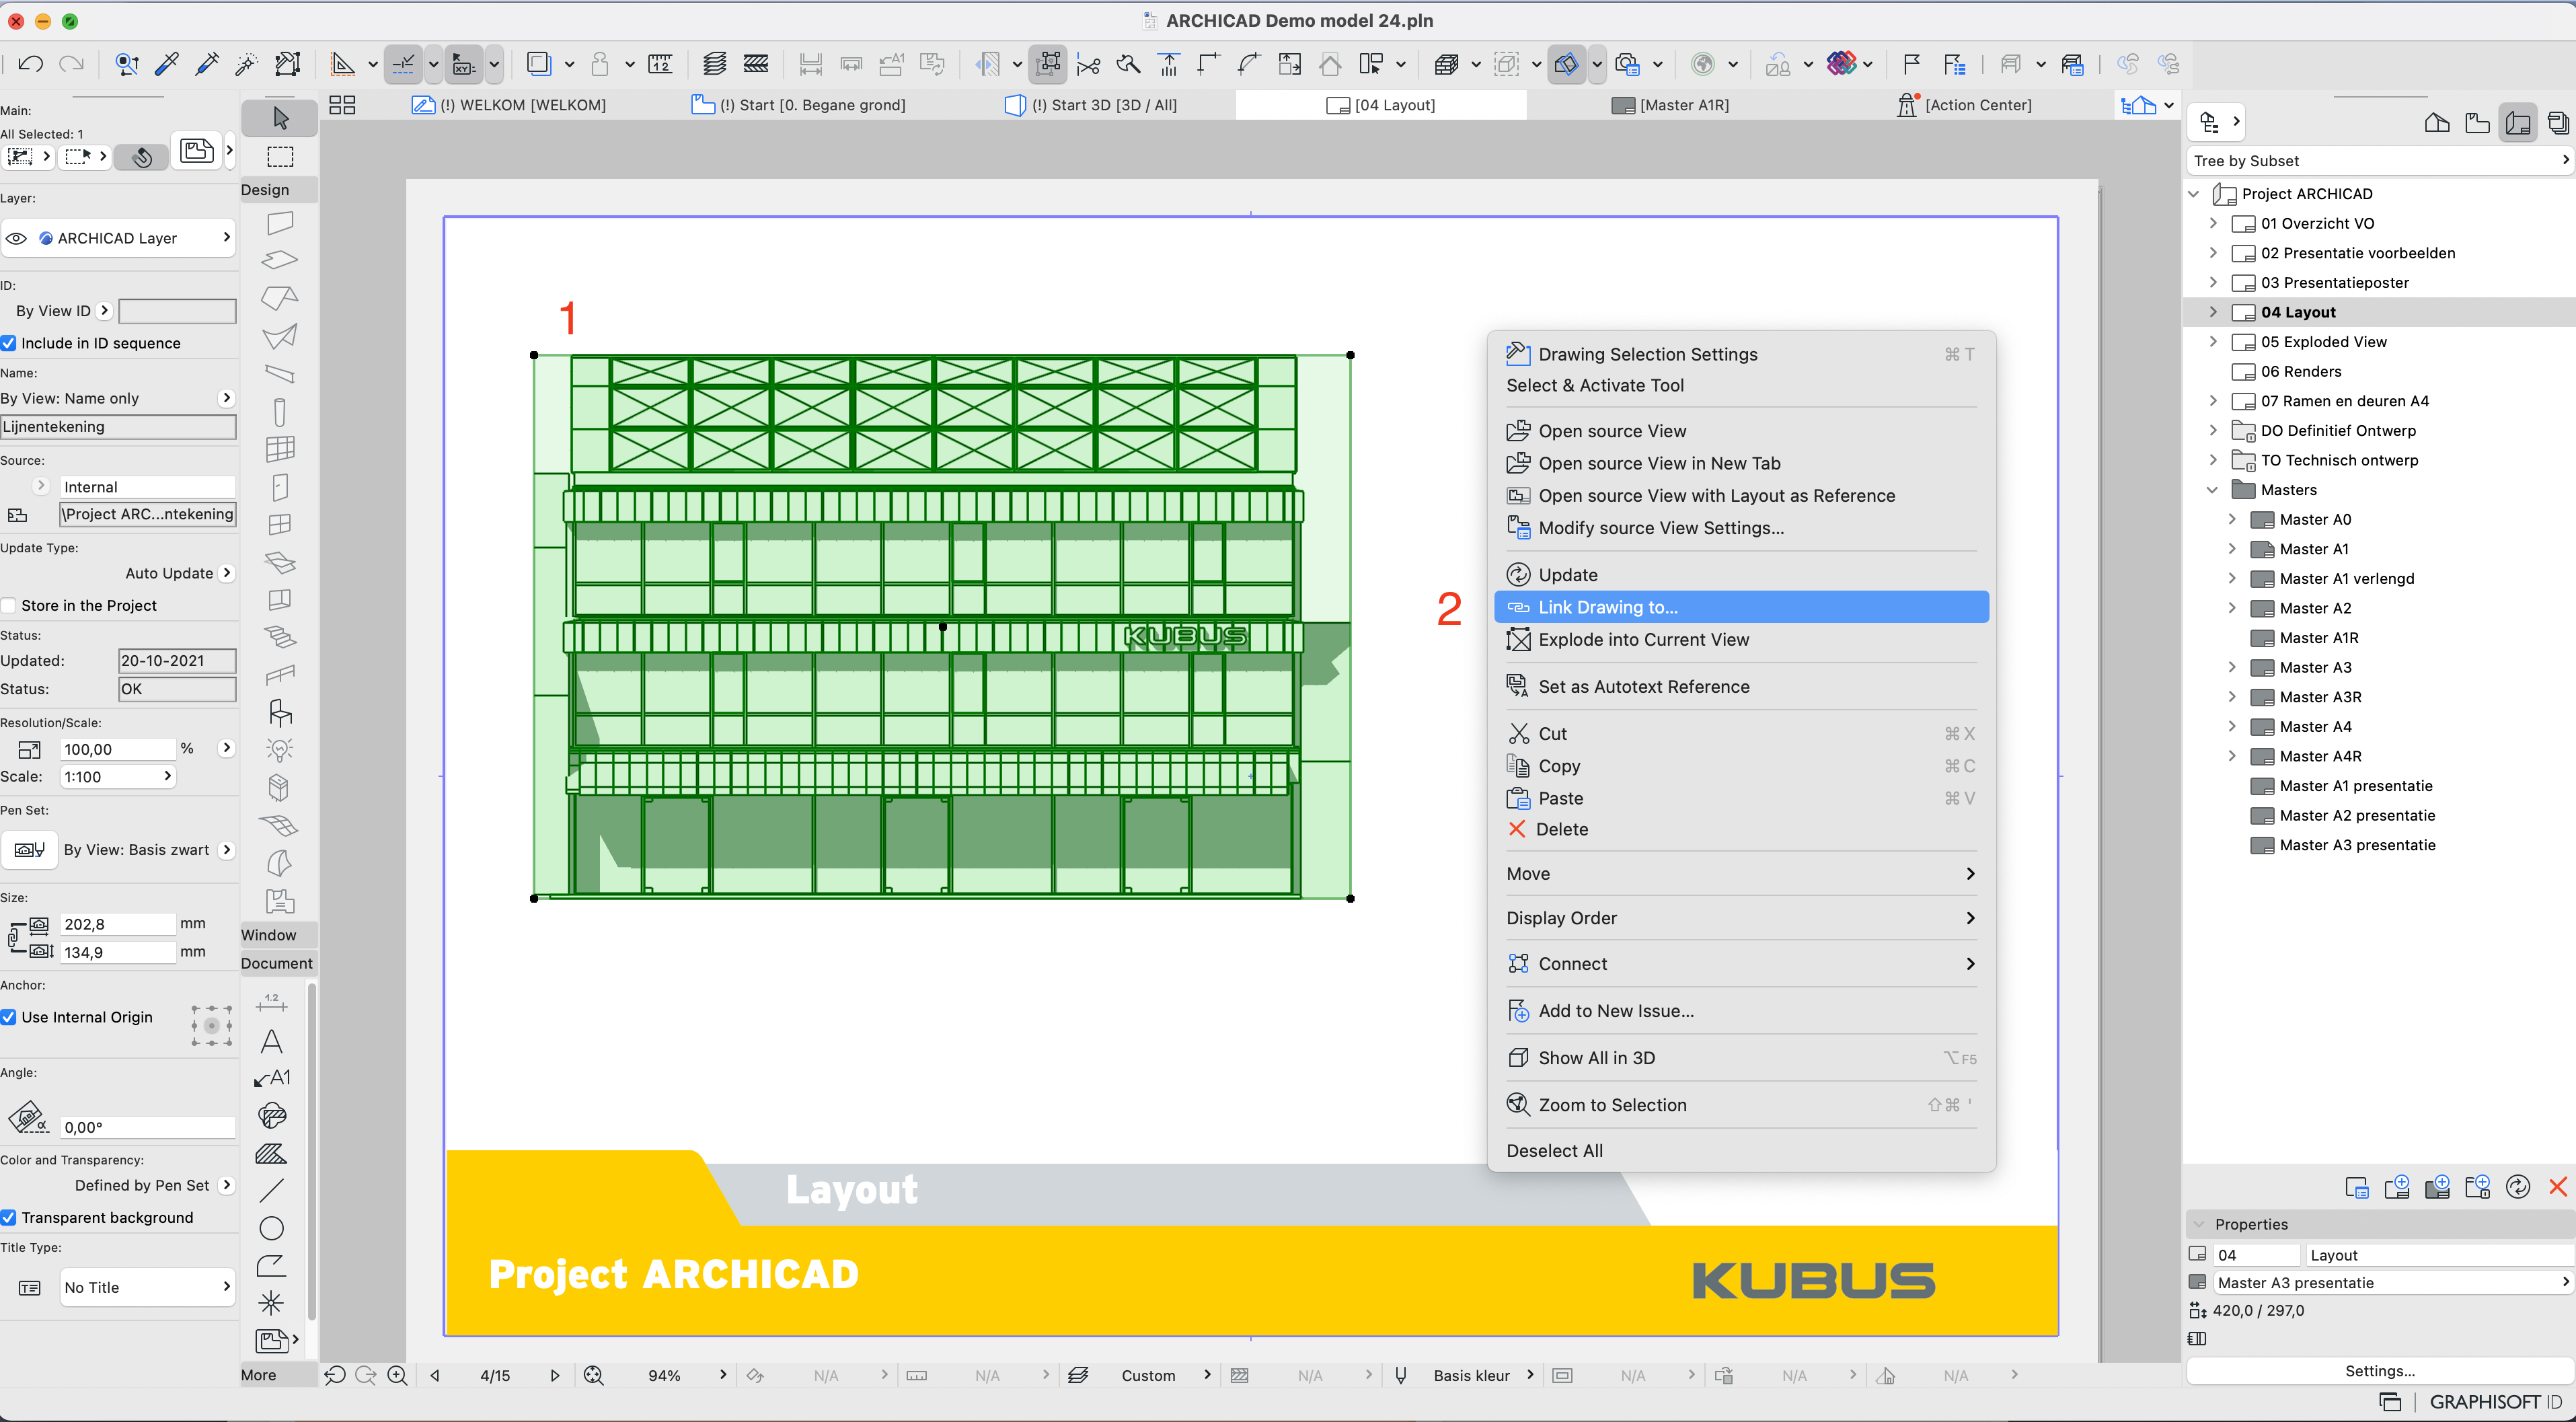Select the Text tool with letter A
Screen dimensions: 2576x1422
271,1041
